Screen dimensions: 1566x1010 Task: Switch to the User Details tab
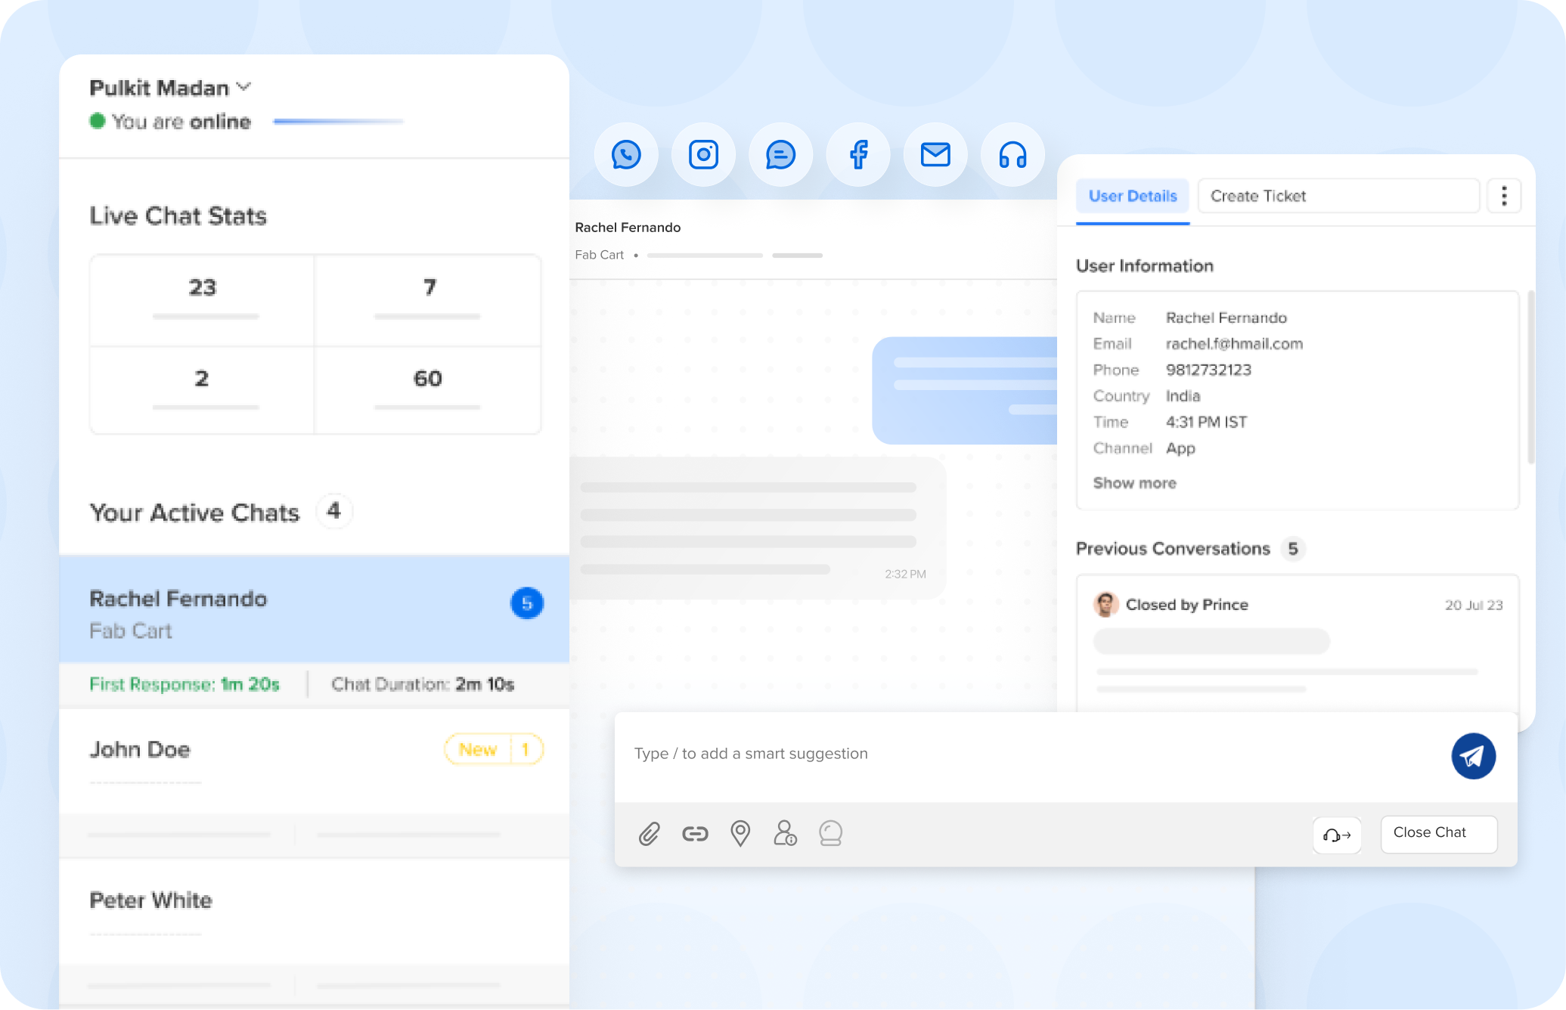tap(1133, 197)
